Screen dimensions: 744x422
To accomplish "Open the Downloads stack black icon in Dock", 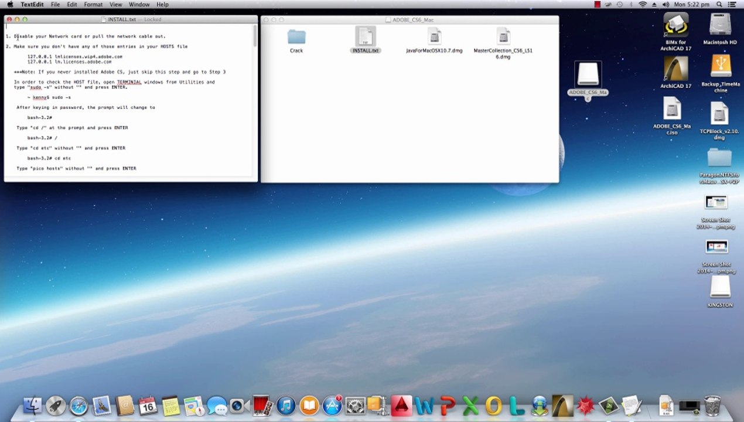I will tap(689, 406).
